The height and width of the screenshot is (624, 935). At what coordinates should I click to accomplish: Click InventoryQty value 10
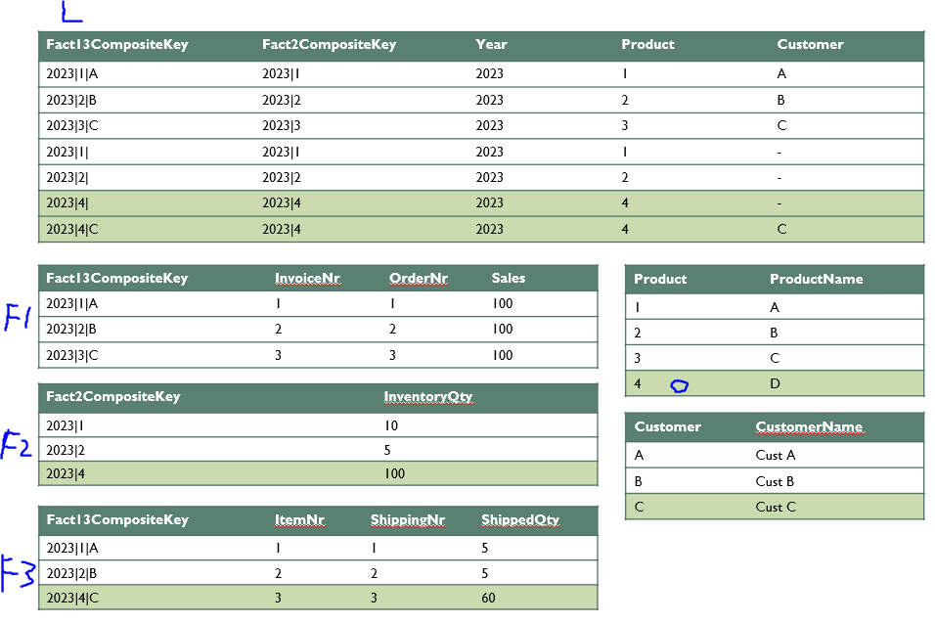pos(391,426)
